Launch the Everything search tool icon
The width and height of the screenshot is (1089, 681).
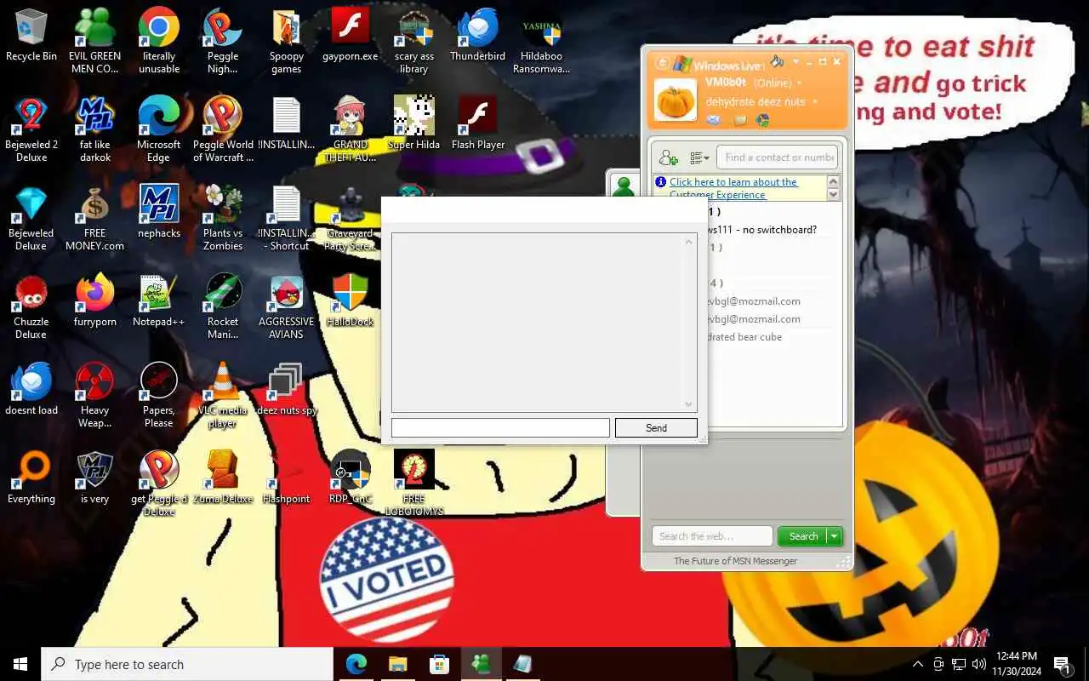point(31,478)
